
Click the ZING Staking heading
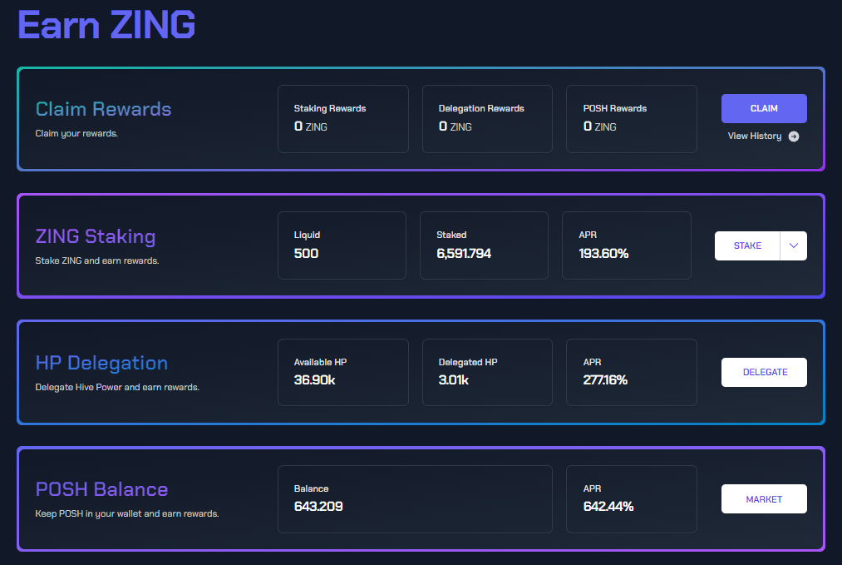(x=96, y=236)
